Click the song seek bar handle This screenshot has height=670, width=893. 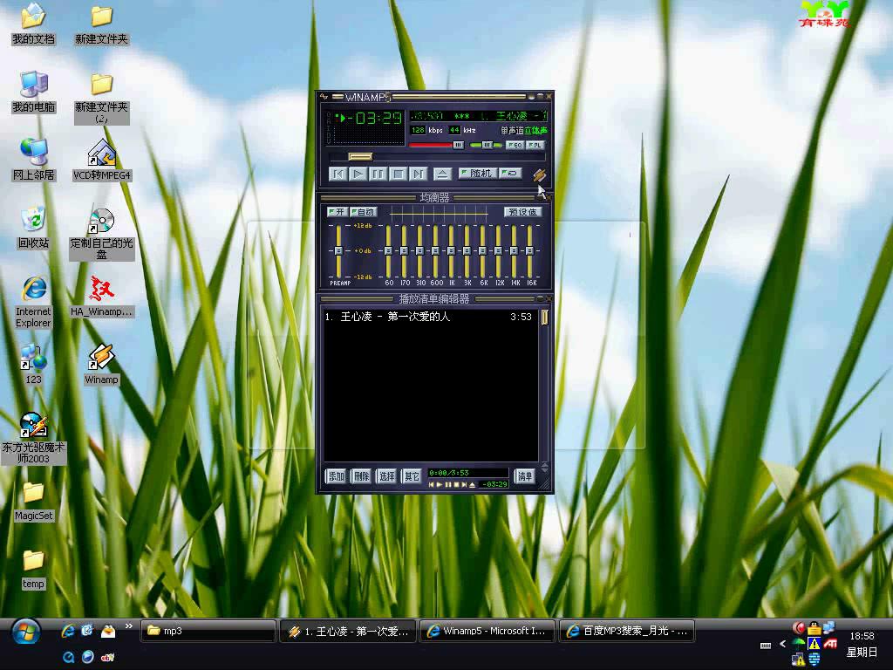pyautogui.click(x=360, y=157)
